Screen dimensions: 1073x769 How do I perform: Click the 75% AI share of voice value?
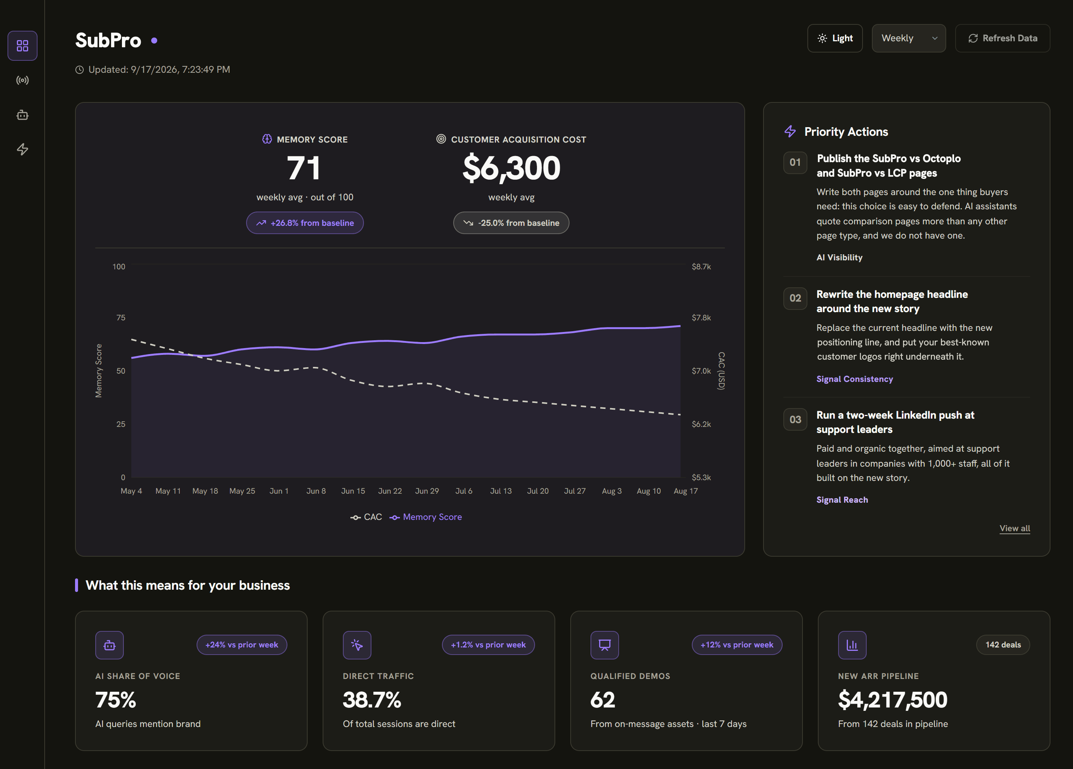click(116, 700)
